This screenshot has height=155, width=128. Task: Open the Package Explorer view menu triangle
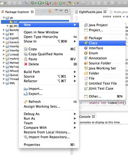tap(56, 10)
